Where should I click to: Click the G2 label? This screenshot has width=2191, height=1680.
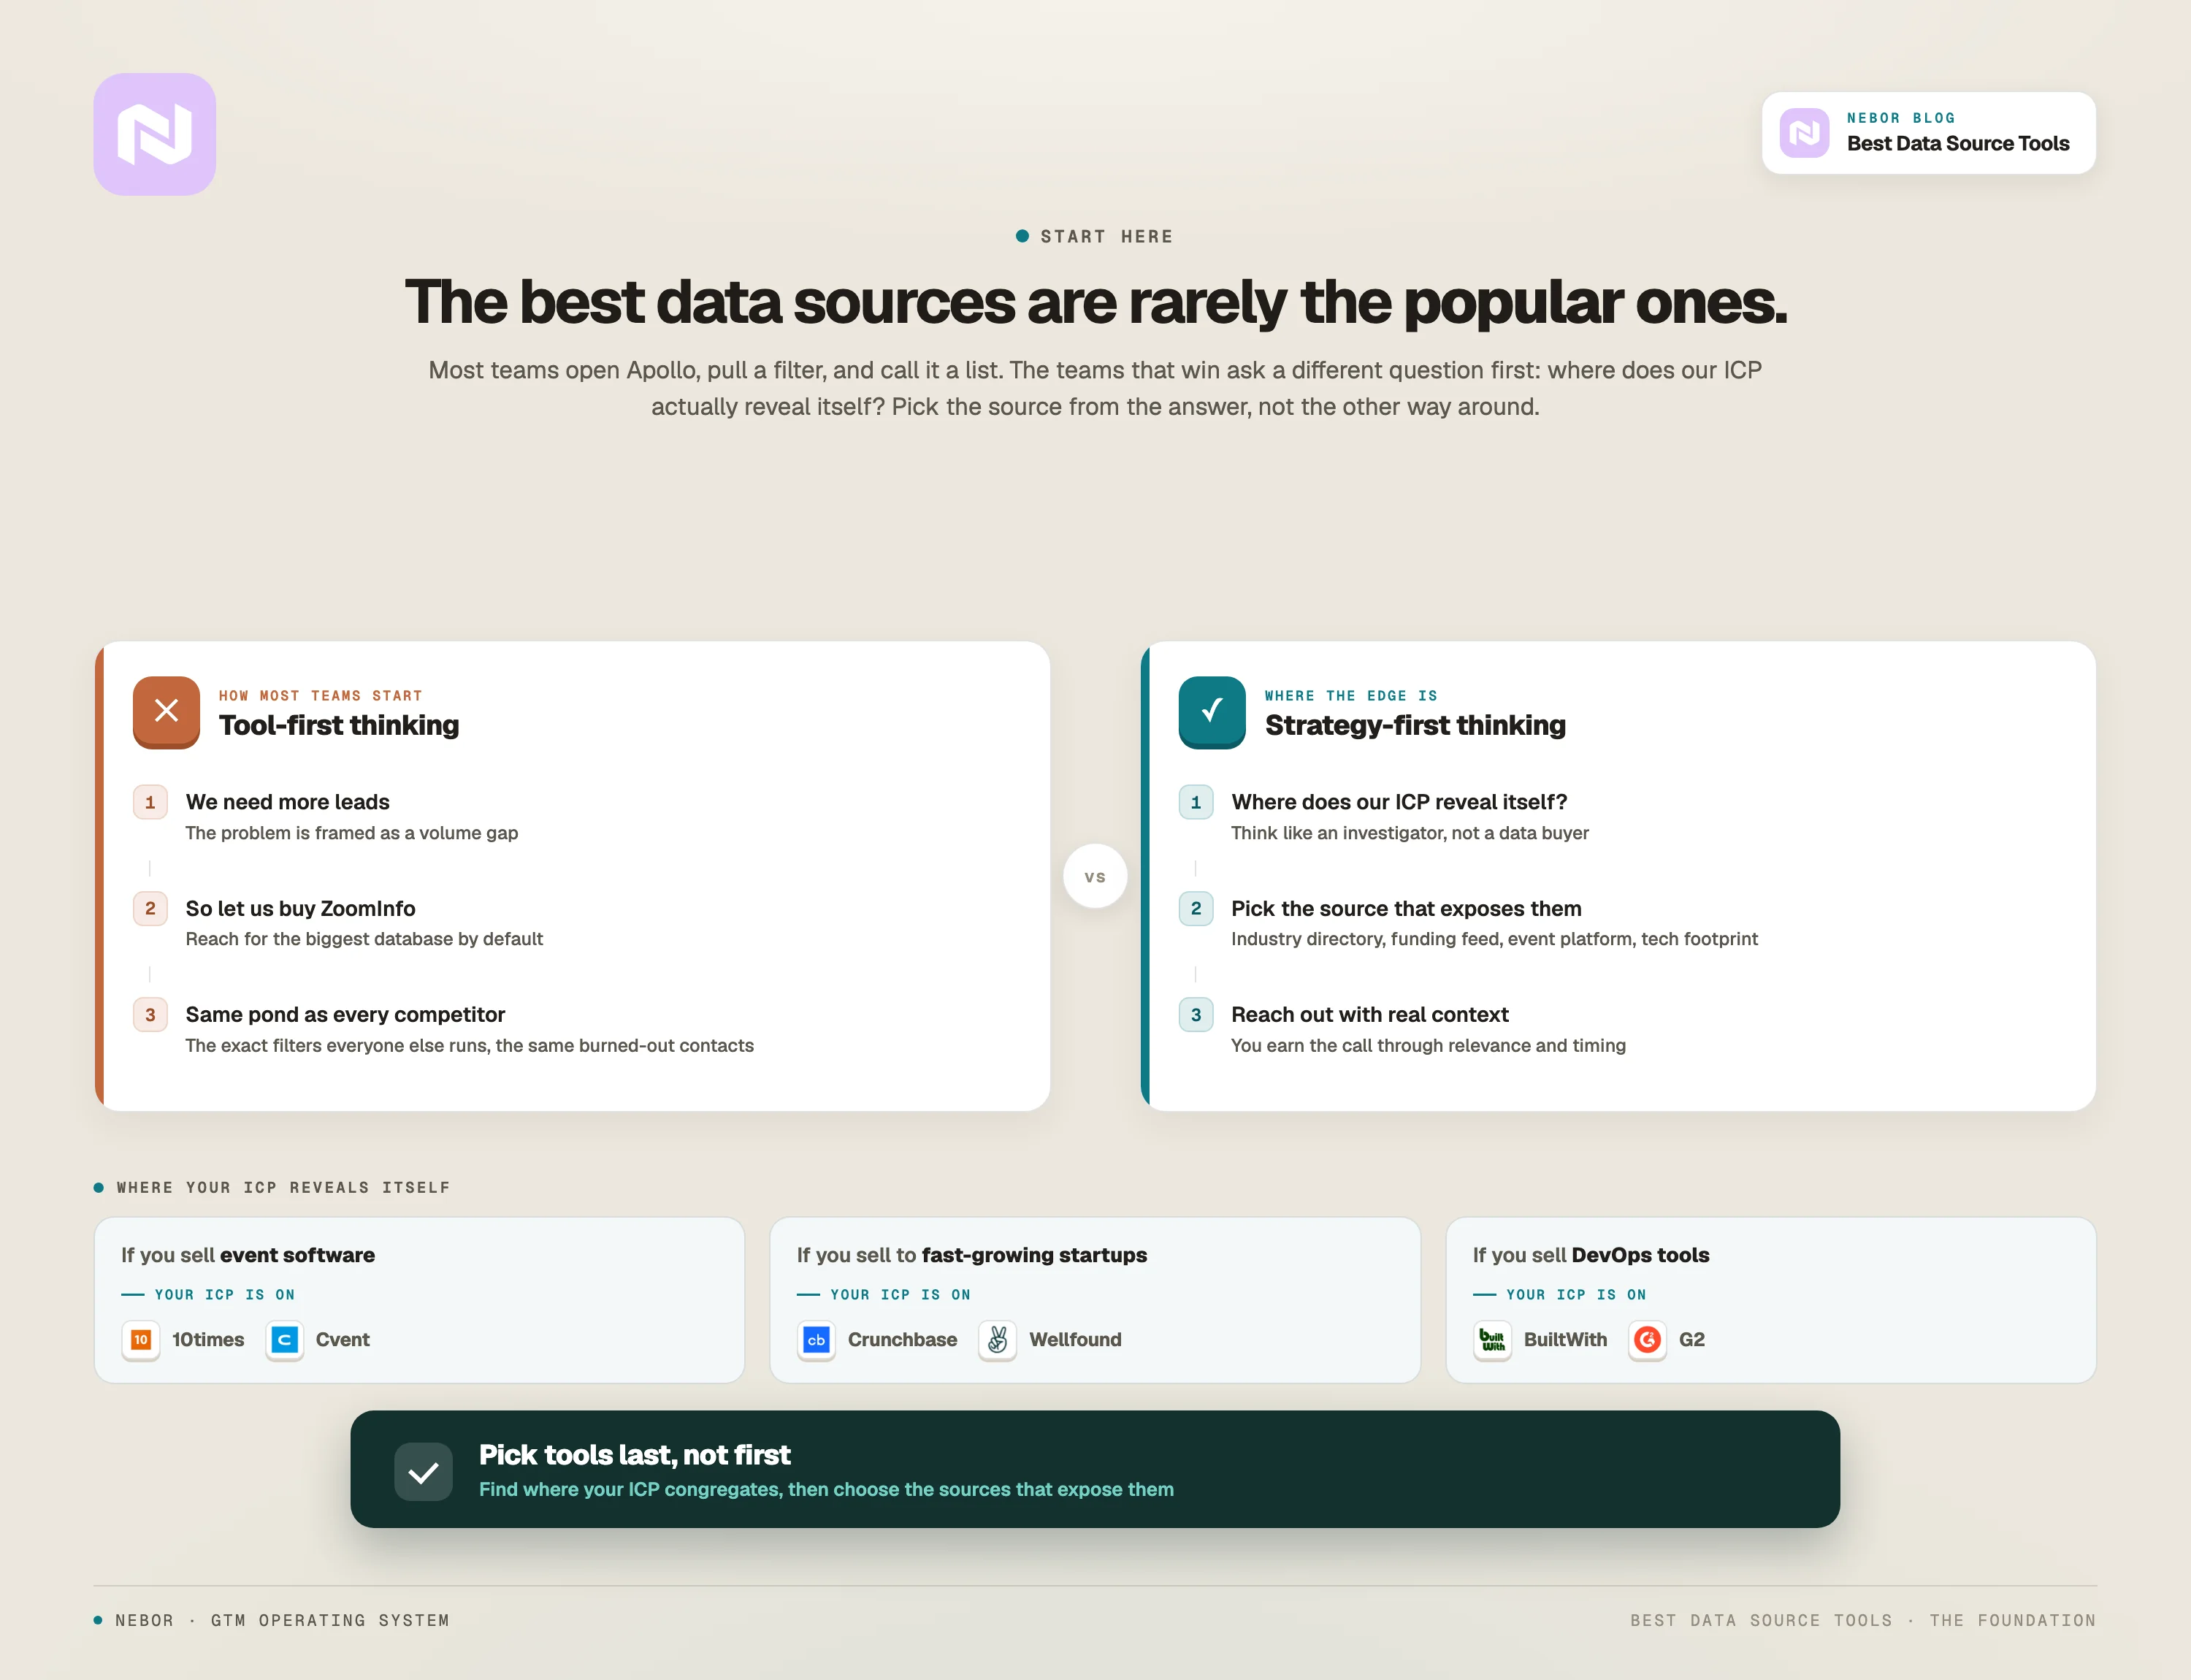click(1692, 1340)
